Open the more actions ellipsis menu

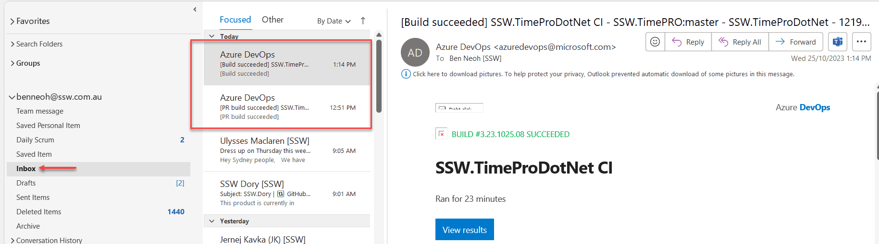[861, 42]
